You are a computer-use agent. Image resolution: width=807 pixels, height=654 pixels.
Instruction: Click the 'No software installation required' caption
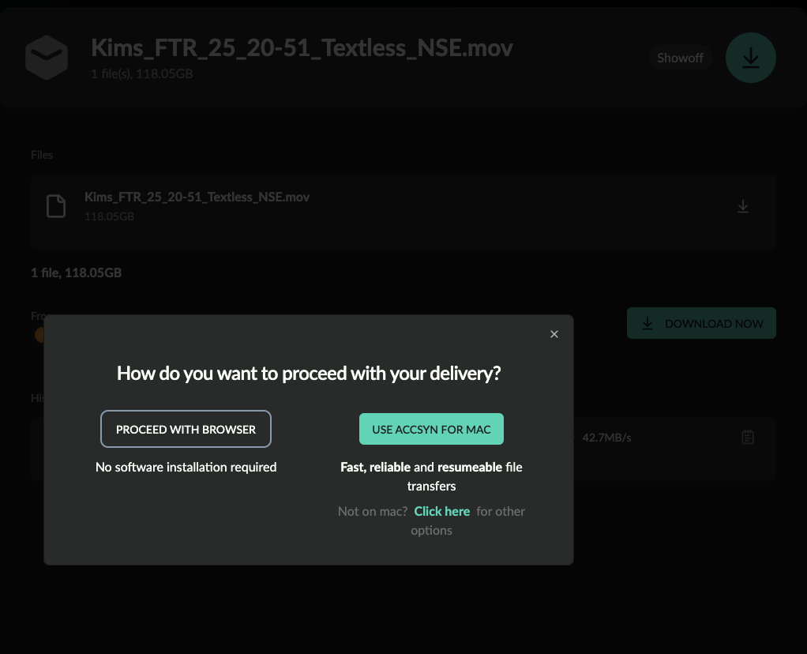[186, 467]
